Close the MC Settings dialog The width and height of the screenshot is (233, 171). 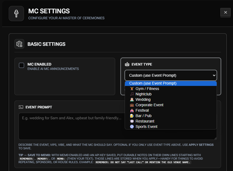coord(225,12)
